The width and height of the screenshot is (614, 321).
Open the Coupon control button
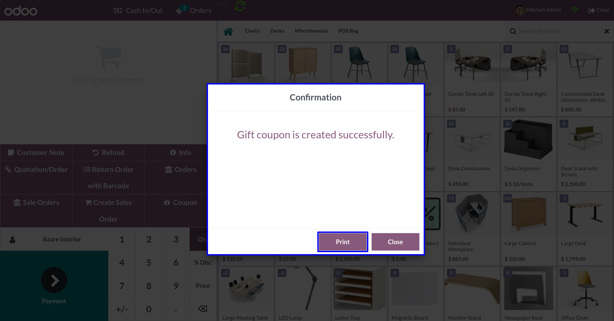point(180,202)
